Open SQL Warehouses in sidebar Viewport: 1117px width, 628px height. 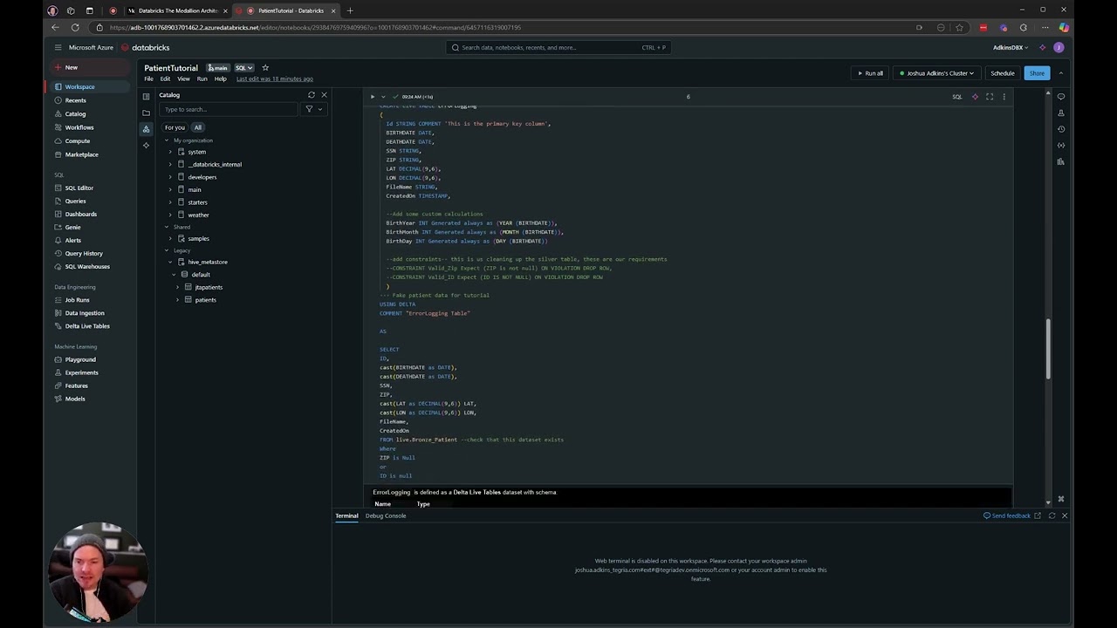pos(87,266)
